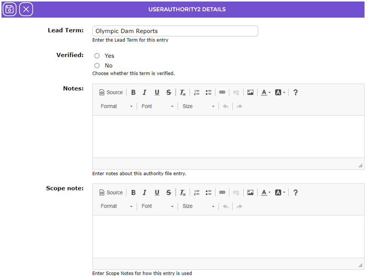This screenshot has height=278, width=369.
Task: Insert a link in the Notes editor
Action: click(x=222, y=93)
